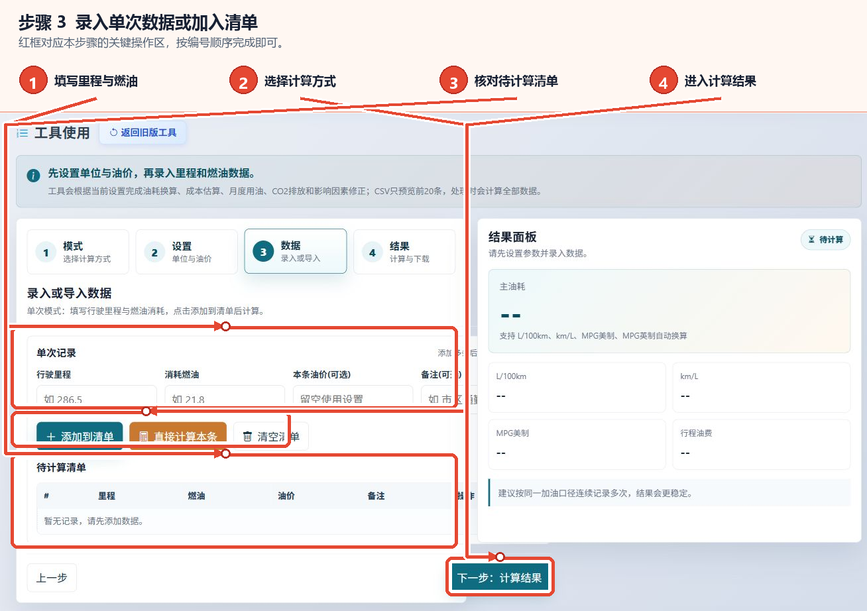Click the 录入或导入数据 heading
The width and height of the screenshot is (867, 611).
69,293
